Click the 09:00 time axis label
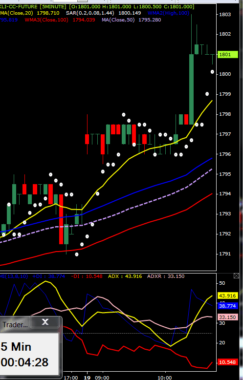Screen dimensions: 243x380 click(102, 378)
